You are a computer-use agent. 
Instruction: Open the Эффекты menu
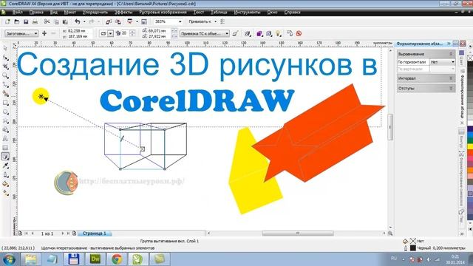pyautogui.click(x=123, y=13)
